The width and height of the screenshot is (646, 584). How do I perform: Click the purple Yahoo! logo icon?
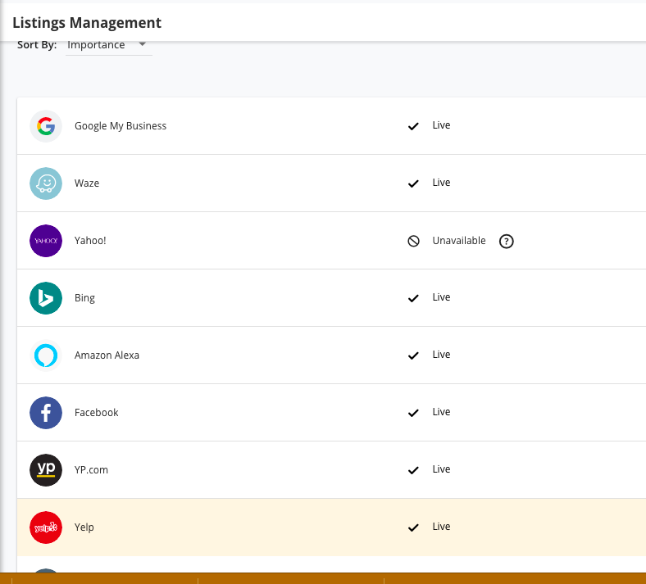pos(46,241)
